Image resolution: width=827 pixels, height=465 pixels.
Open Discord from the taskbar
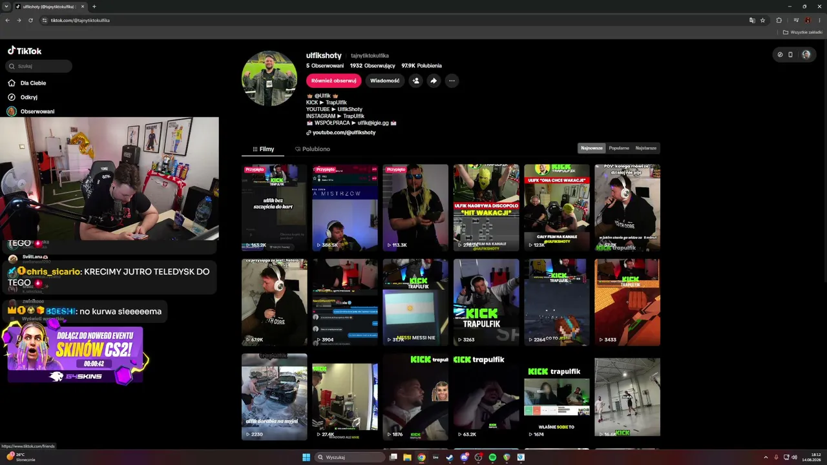(x=464, y=457)
